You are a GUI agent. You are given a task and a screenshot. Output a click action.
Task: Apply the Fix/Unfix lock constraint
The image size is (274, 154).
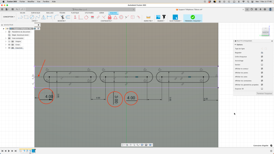click(x=109, y=17)
